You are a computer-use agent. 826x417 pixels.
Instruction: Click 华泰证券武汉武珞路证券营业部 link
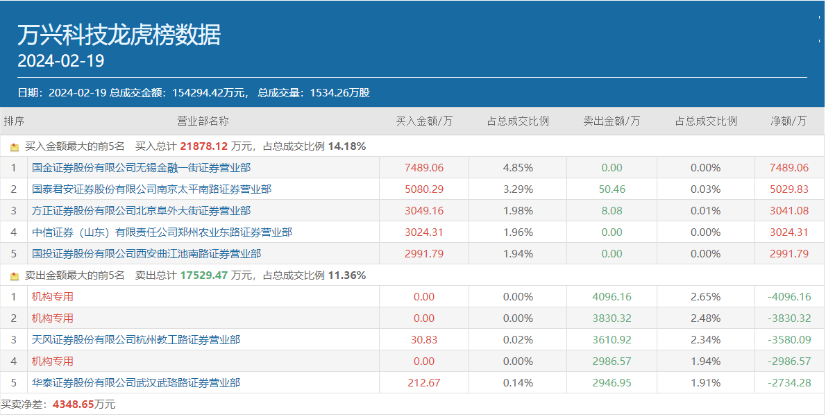coord(136,383)
